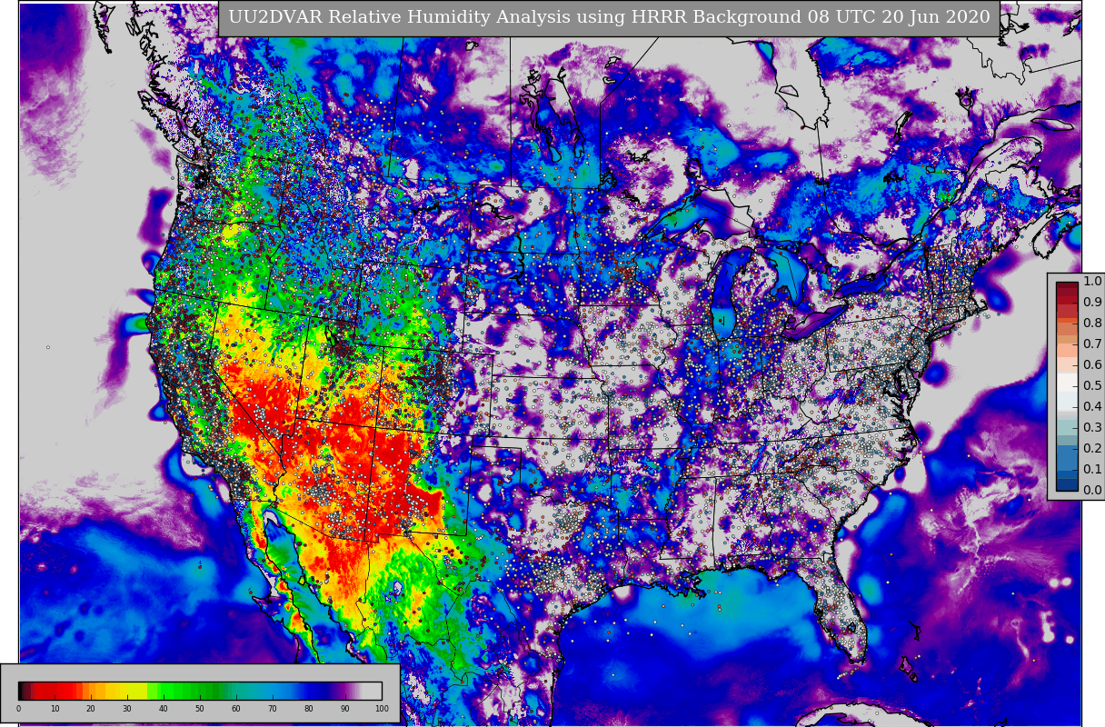
Task: Click the "0.5" label on vertical colorbar
Action: [1092, 386]
